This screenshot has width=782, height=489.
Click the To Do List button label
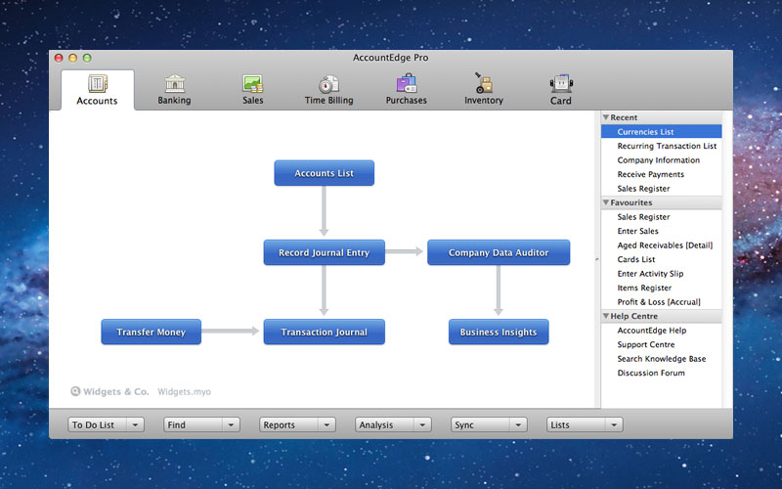coord(93,425)
